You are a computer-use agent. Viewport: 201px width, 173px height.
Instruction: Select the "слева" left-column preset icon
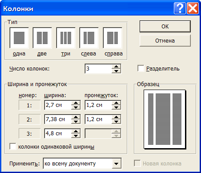[x=89, y=38]
